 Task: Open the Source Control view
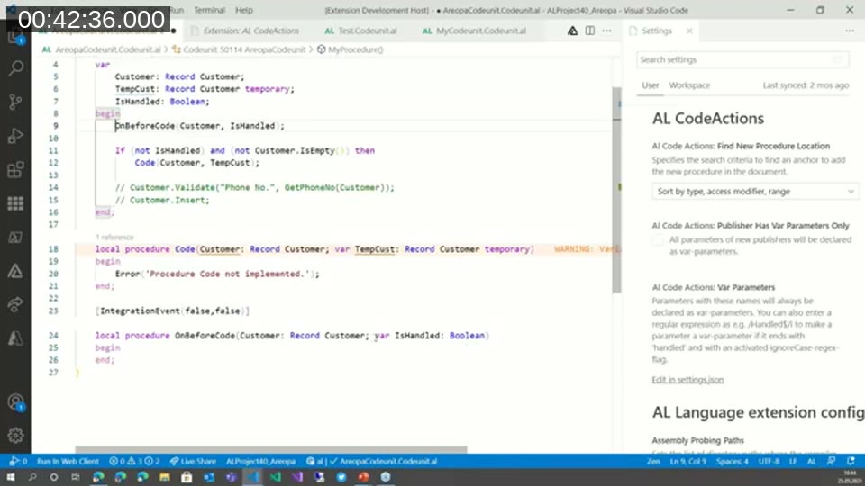point(15,102)
